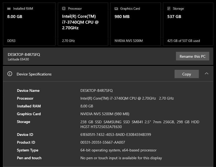Select the Storage card heading
Viewport: 216px width, 167px height.
178,9
